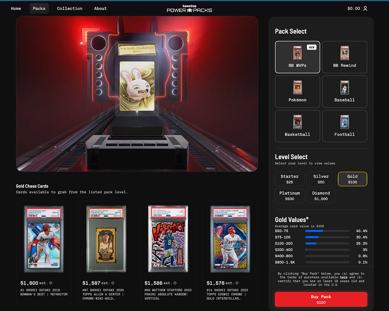Choose the BB Rewind pack label
Viewport: 389px width, 311px height.
pos(344,65)
